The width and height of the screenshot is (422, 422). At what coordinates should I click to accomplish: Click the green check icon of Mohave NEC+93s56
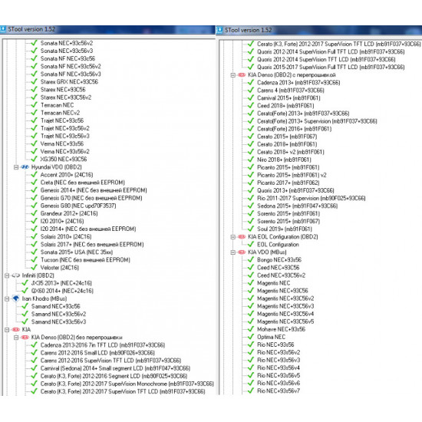[x=251, y=329]
